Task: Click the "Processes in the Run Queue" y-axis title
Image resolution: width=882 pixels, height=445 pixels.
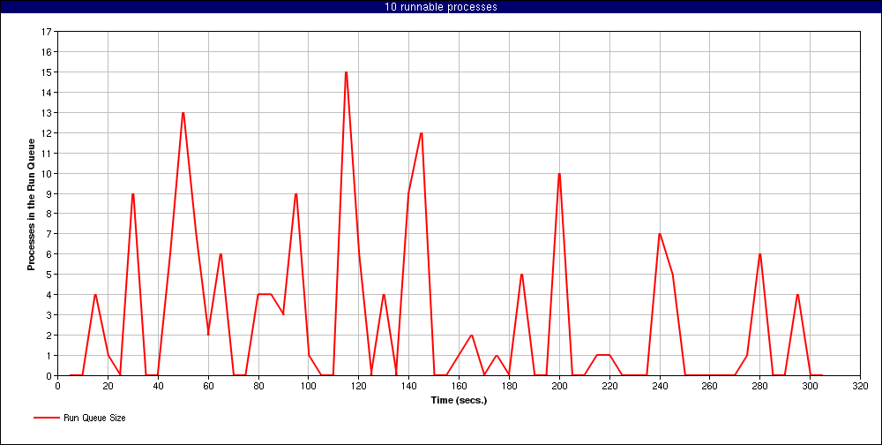Action: (x=32, y=205)
